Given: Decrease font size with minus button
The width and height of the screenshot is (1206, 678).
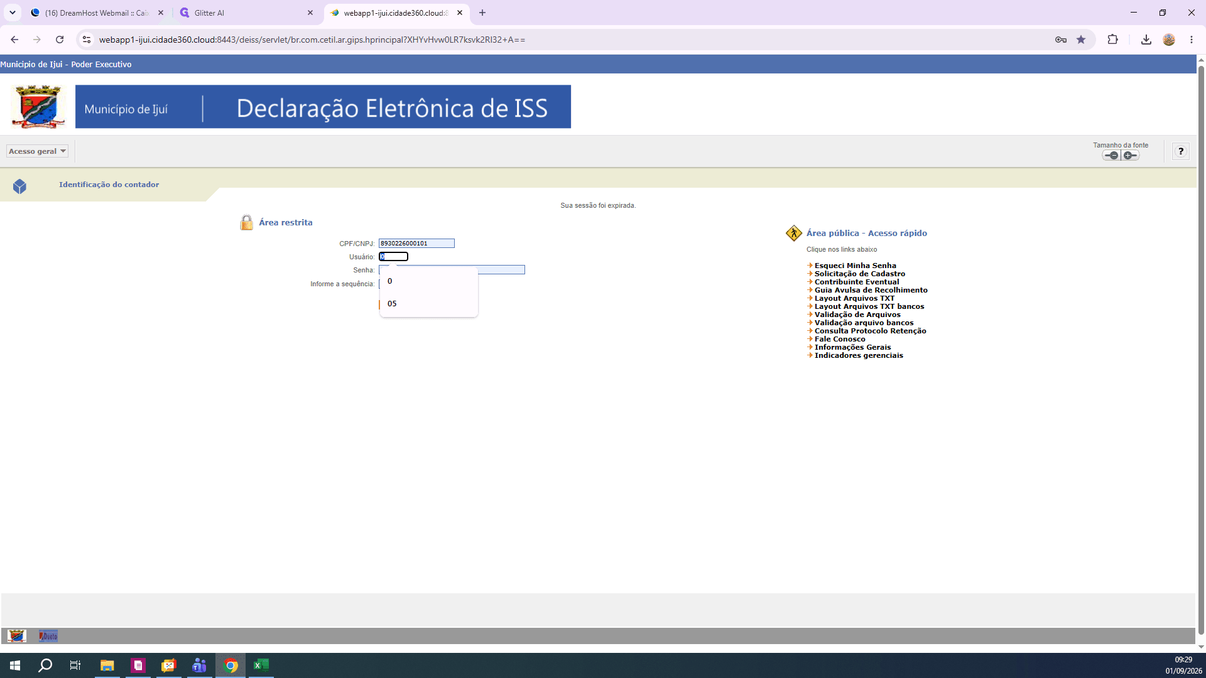Looking at the screenshot, I should tap(1111, 156).
